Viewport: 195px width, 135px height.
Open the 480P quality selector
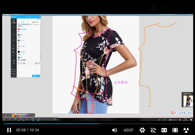128,130
